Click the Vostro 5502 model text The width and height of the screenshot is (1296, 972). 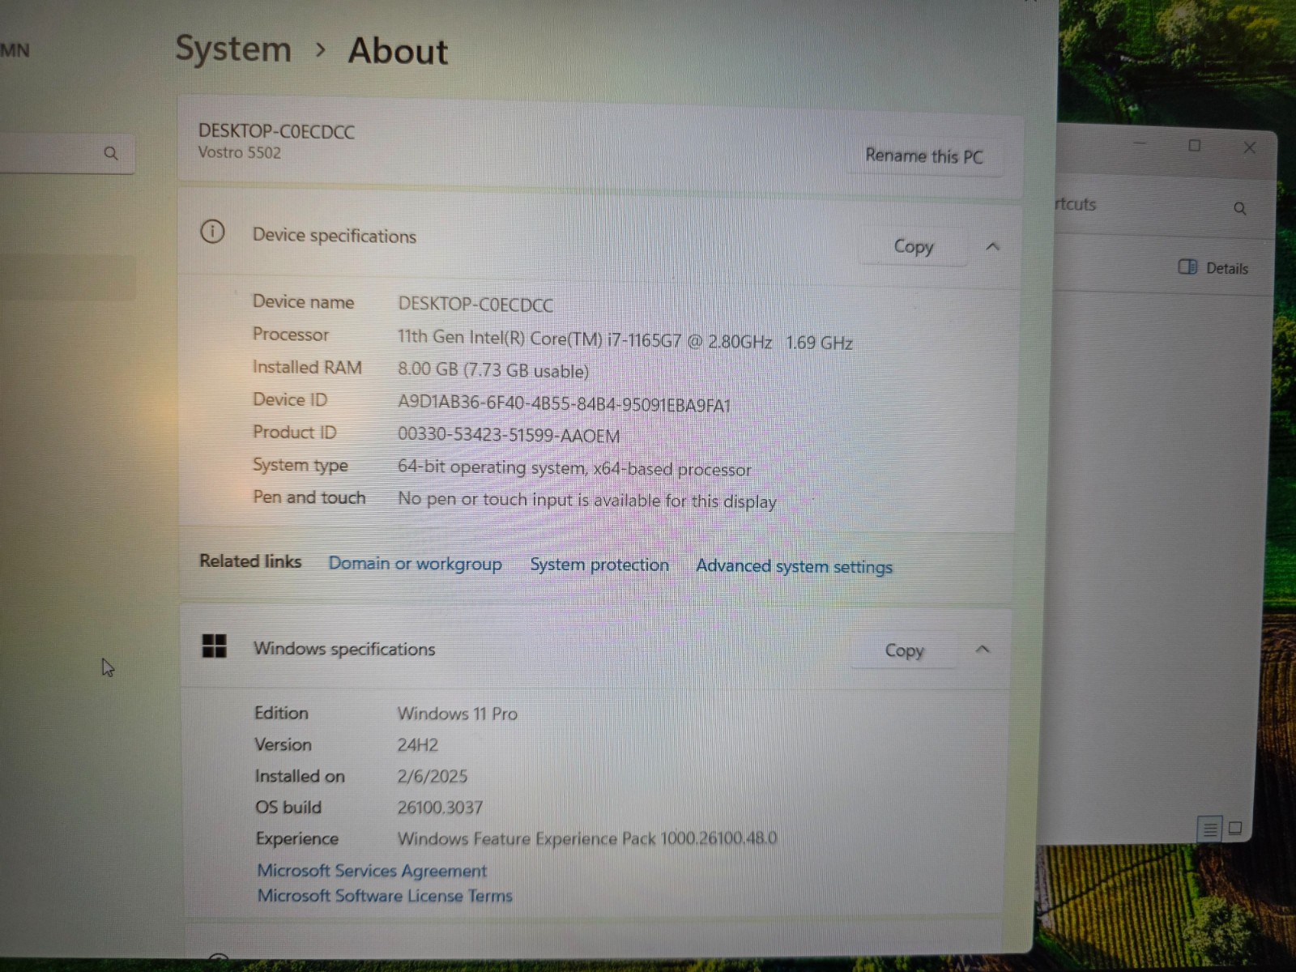pos(239,152)
